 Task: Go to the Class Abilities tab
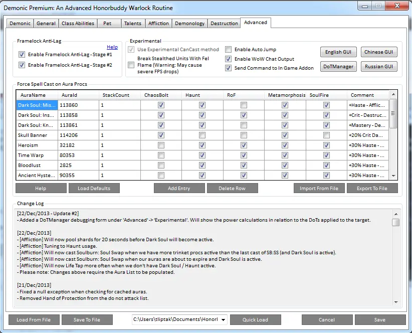(x=78, y=24)
